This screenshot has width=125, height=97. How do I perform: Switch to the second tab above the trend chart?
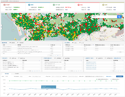point(17,74)
